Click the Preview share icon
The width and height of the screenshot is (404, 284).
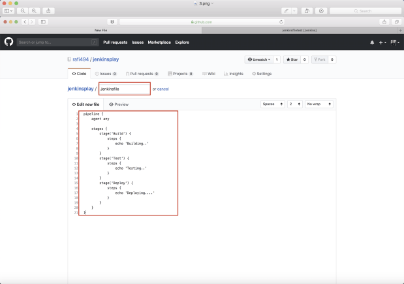click(48, 11)
